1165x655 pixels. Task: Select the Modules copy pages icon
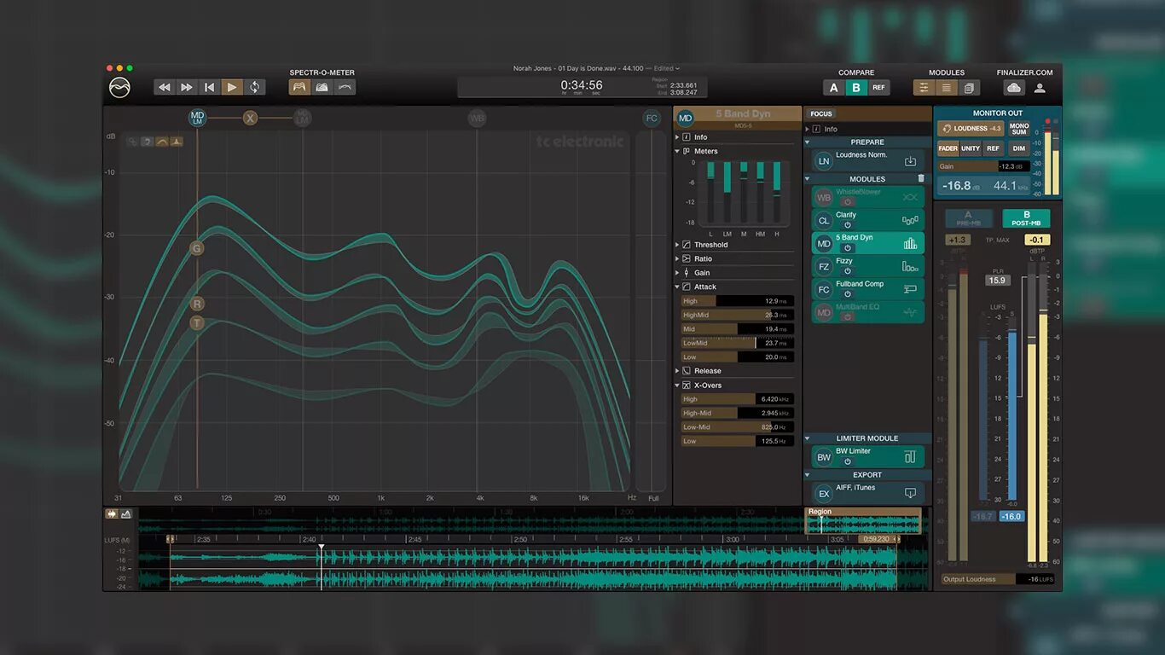click(969, 88)
